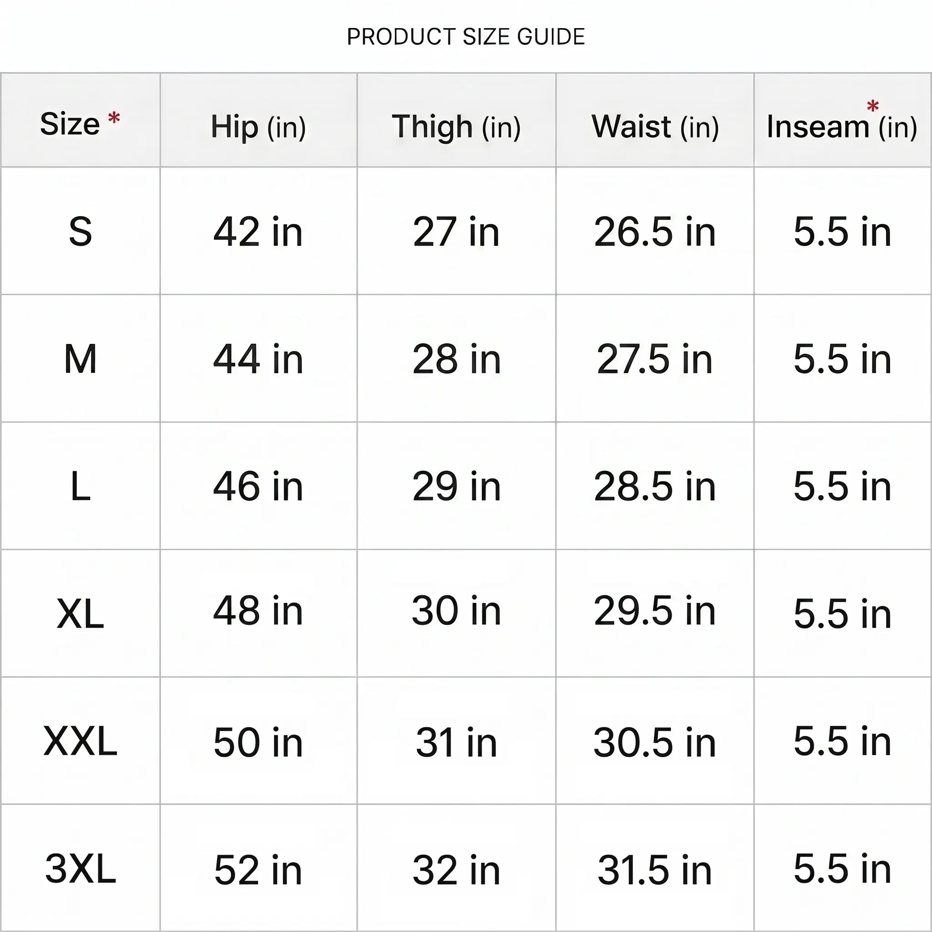Click the 31.5 in waist cell
Image resolution: width=932 pixels, height=932 pixels.
point(654,870)
